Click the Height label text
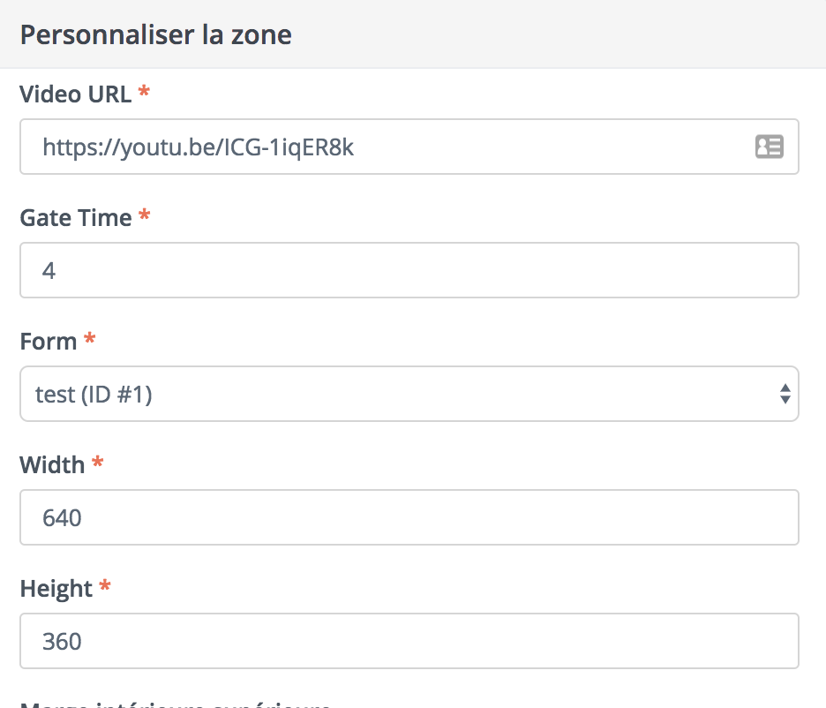 click(x=56, y=589)
